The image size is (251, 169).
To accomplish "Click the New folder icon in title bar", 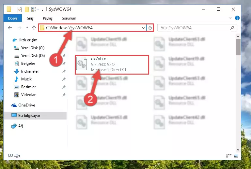I will 27,9.
